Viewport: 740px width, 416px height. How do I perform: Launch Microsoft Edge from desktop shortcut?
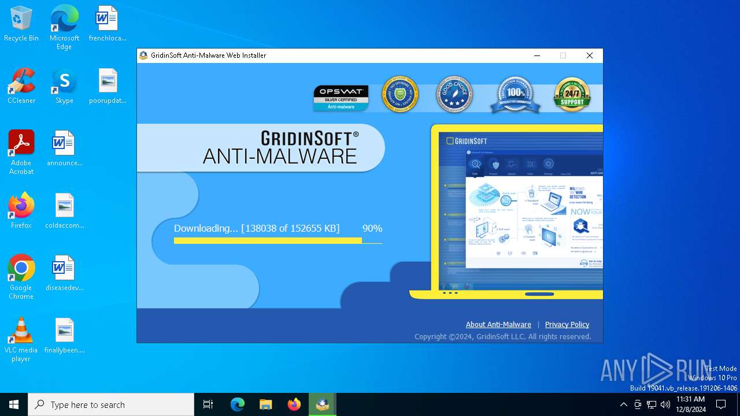point(64,27)
